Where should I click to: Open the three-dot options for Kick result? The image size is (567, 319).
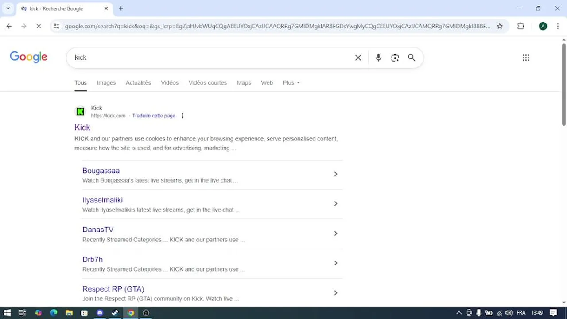(x=182, y=116)
